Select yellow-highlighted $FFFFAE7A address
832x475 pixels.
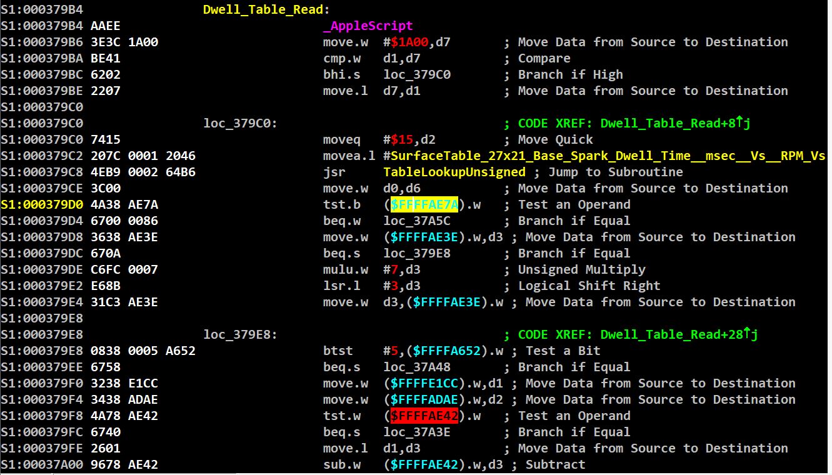[424, 204]
